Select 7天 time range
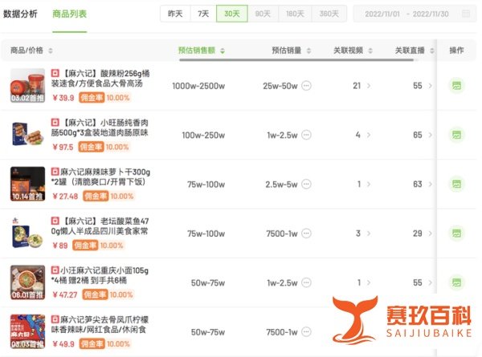Image resolution: width=482 pixels, height=357 pixels. click(203, 14)
